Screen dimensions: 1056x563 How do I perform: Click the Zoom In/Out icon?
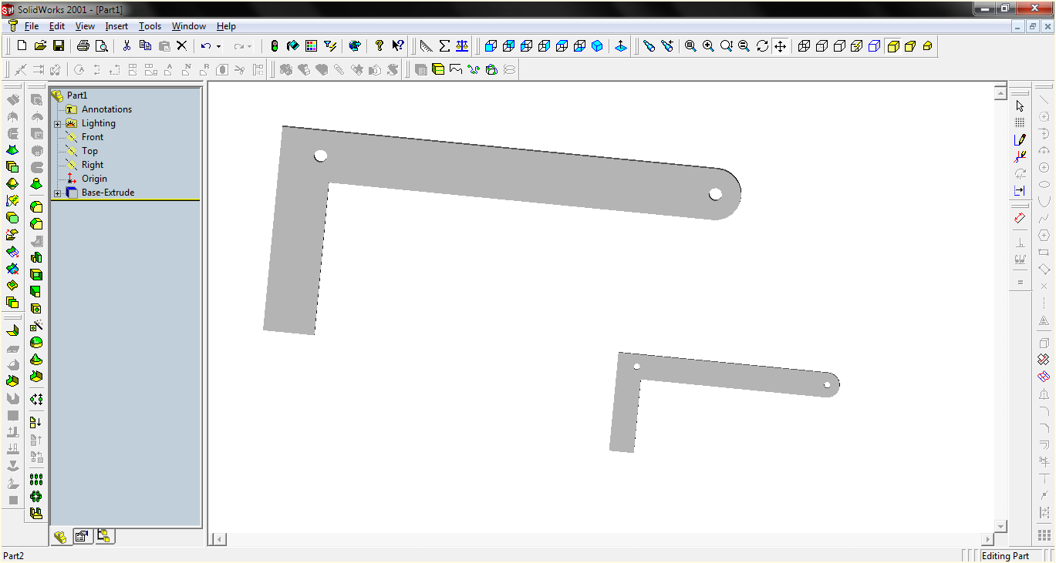[727, 46]
